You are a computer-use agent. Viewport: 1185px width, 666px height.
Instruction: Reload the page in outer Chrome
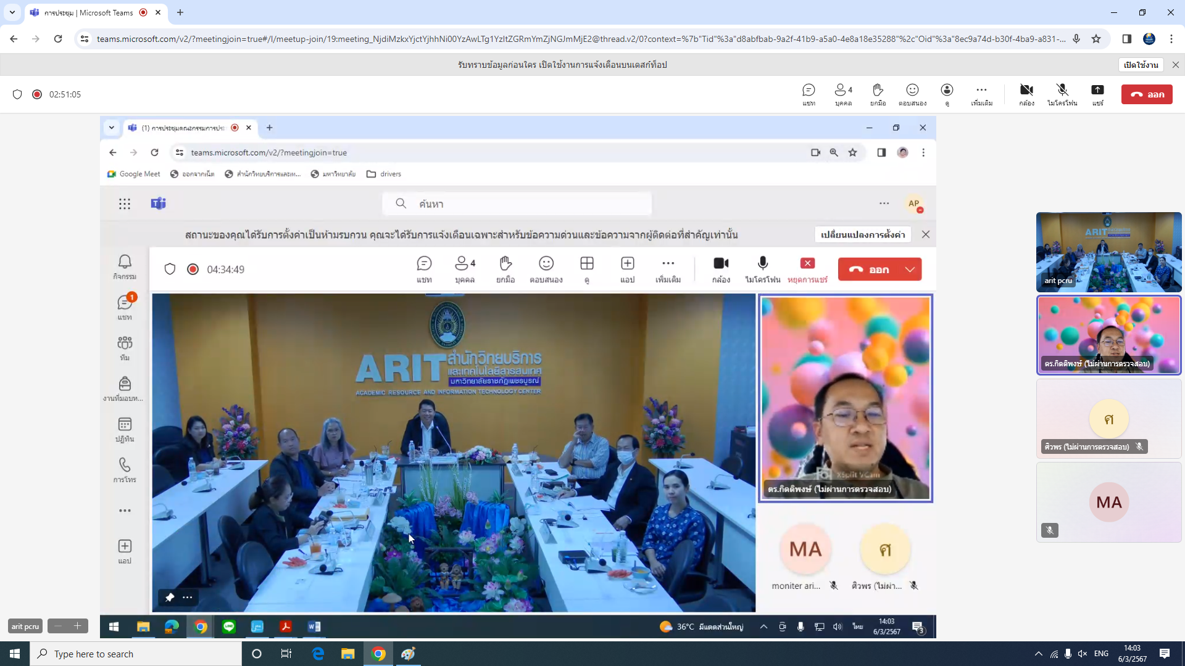(58, 39)
